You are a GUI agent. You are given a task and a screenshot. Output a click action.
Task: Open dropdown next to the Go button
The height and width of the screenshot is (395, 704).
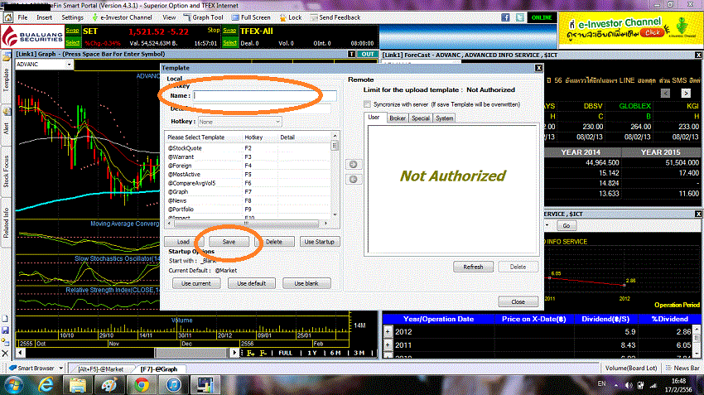click(547, 225)
